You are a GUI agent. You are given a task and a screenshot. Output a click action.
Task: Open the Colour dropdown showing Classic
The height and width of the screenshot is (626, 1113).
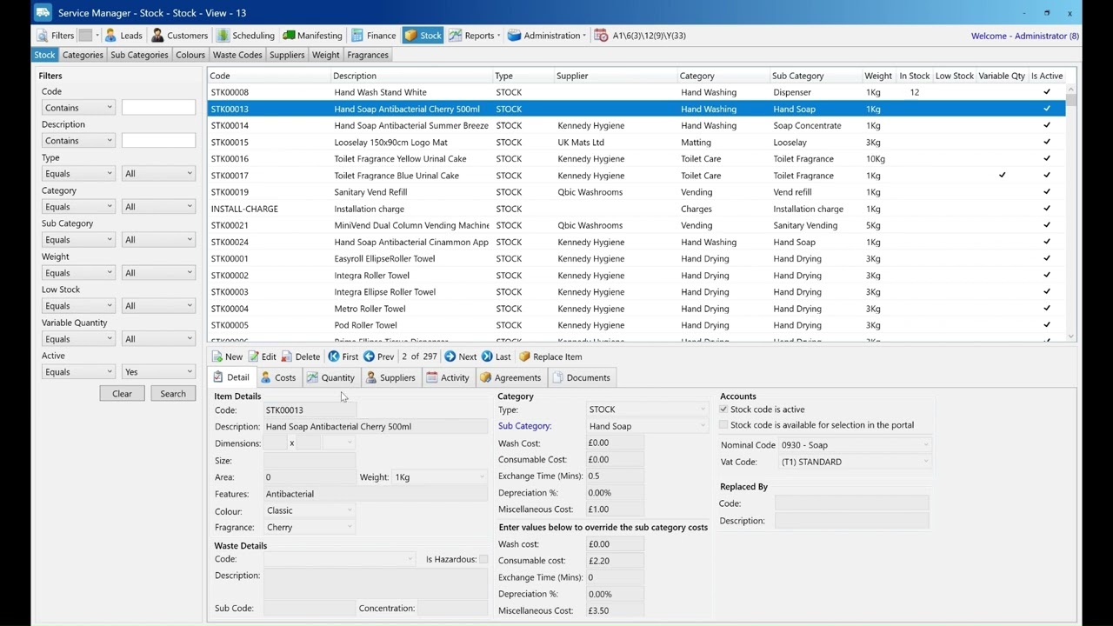(x=309, y=510)
